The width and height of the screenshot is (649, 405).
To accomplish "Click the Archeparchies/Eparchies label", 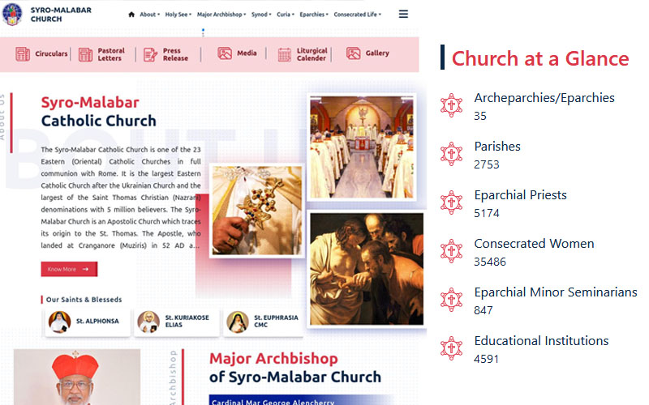I will click(544, 98).
